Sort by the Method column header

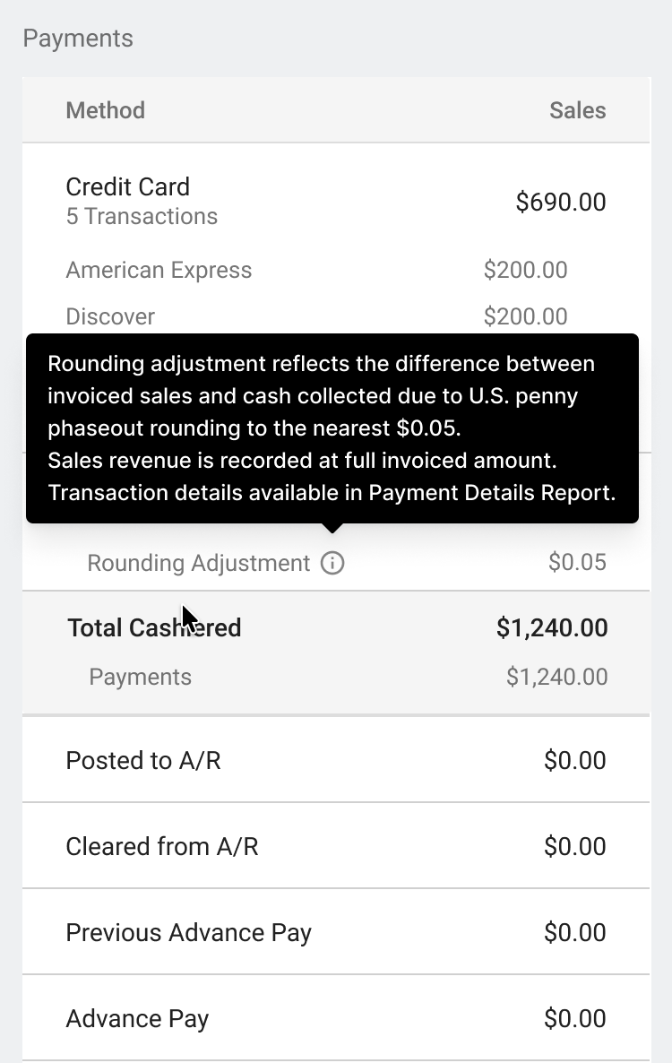point(105,110)
